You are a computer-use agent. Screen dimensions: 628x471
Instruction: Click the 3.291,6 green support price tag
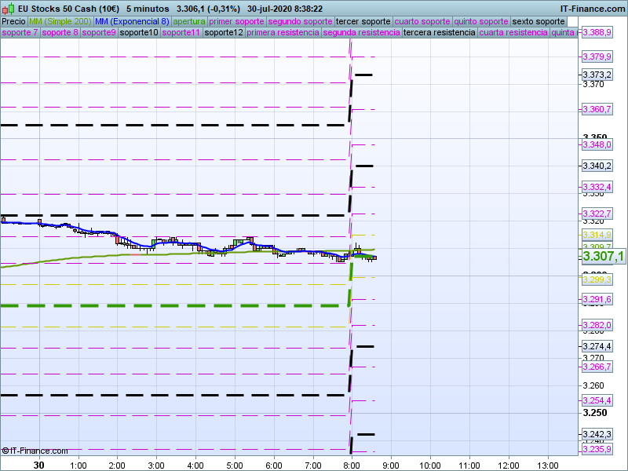[597, 300]
